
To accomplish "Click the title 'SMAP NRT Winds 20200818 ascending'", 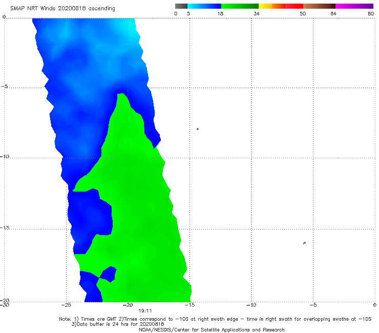I will coord(62,8).
